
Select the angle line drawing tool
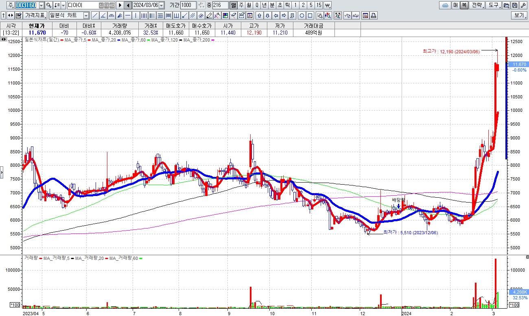pyautogui.click(x=103, y=15)
